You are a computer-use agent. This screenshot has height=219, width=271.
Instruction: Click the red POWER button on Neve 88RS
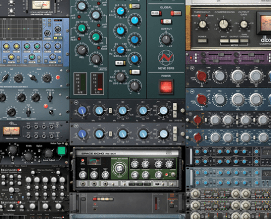(x=166, y=87)
